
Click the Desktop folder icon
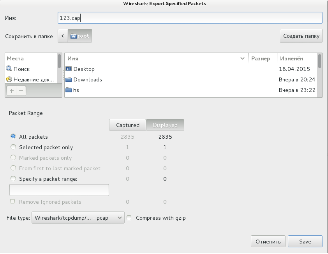click(69, 69)
